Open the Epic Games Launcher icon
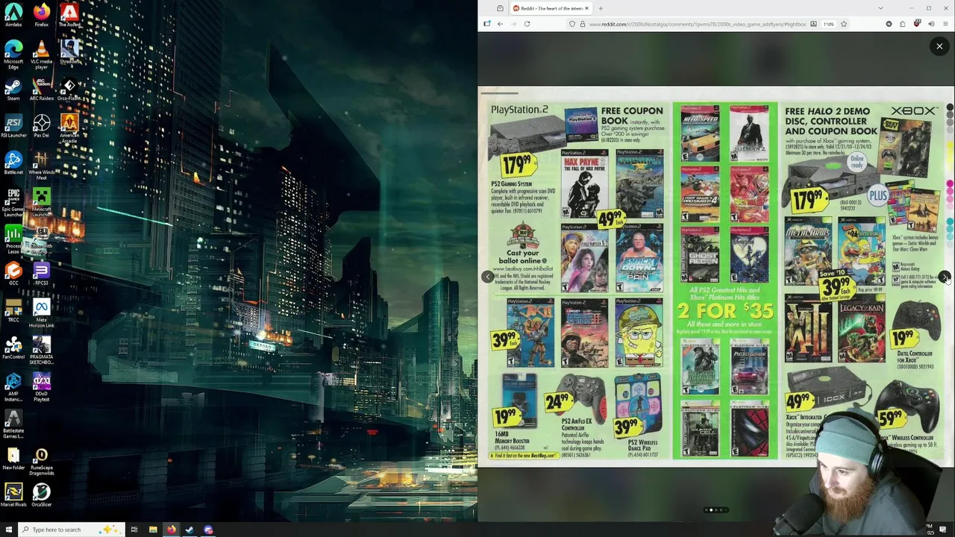This screenshot has height=537, width=955. click(13, 202)
